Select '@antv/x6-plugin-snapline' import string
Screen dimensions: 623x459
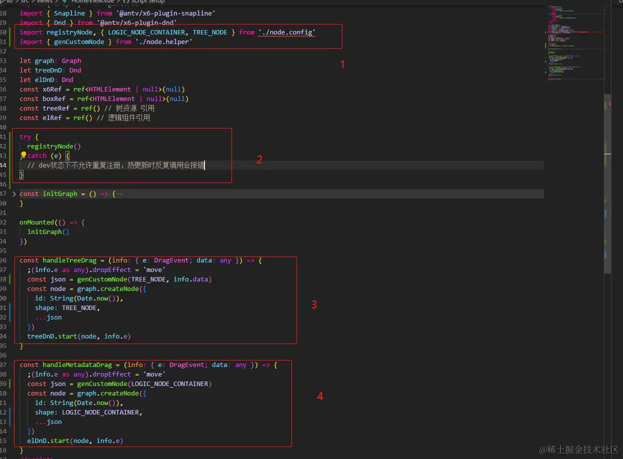[165, 13]
